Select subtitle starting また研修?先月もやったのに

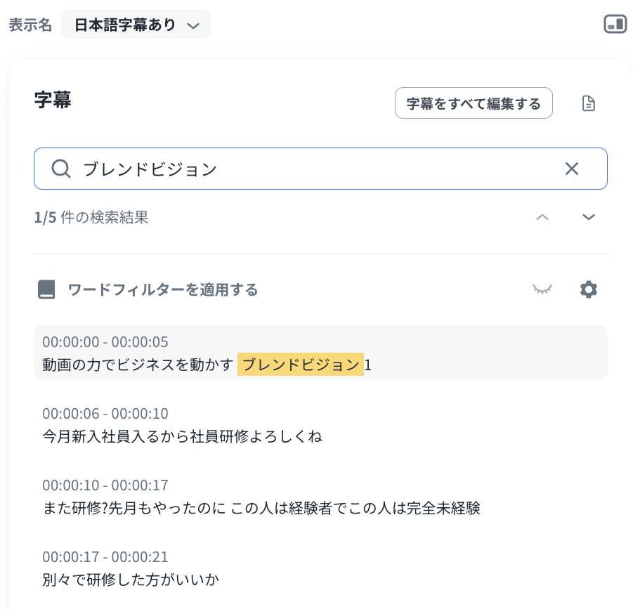pyautogui.click(x=261, y=508)
